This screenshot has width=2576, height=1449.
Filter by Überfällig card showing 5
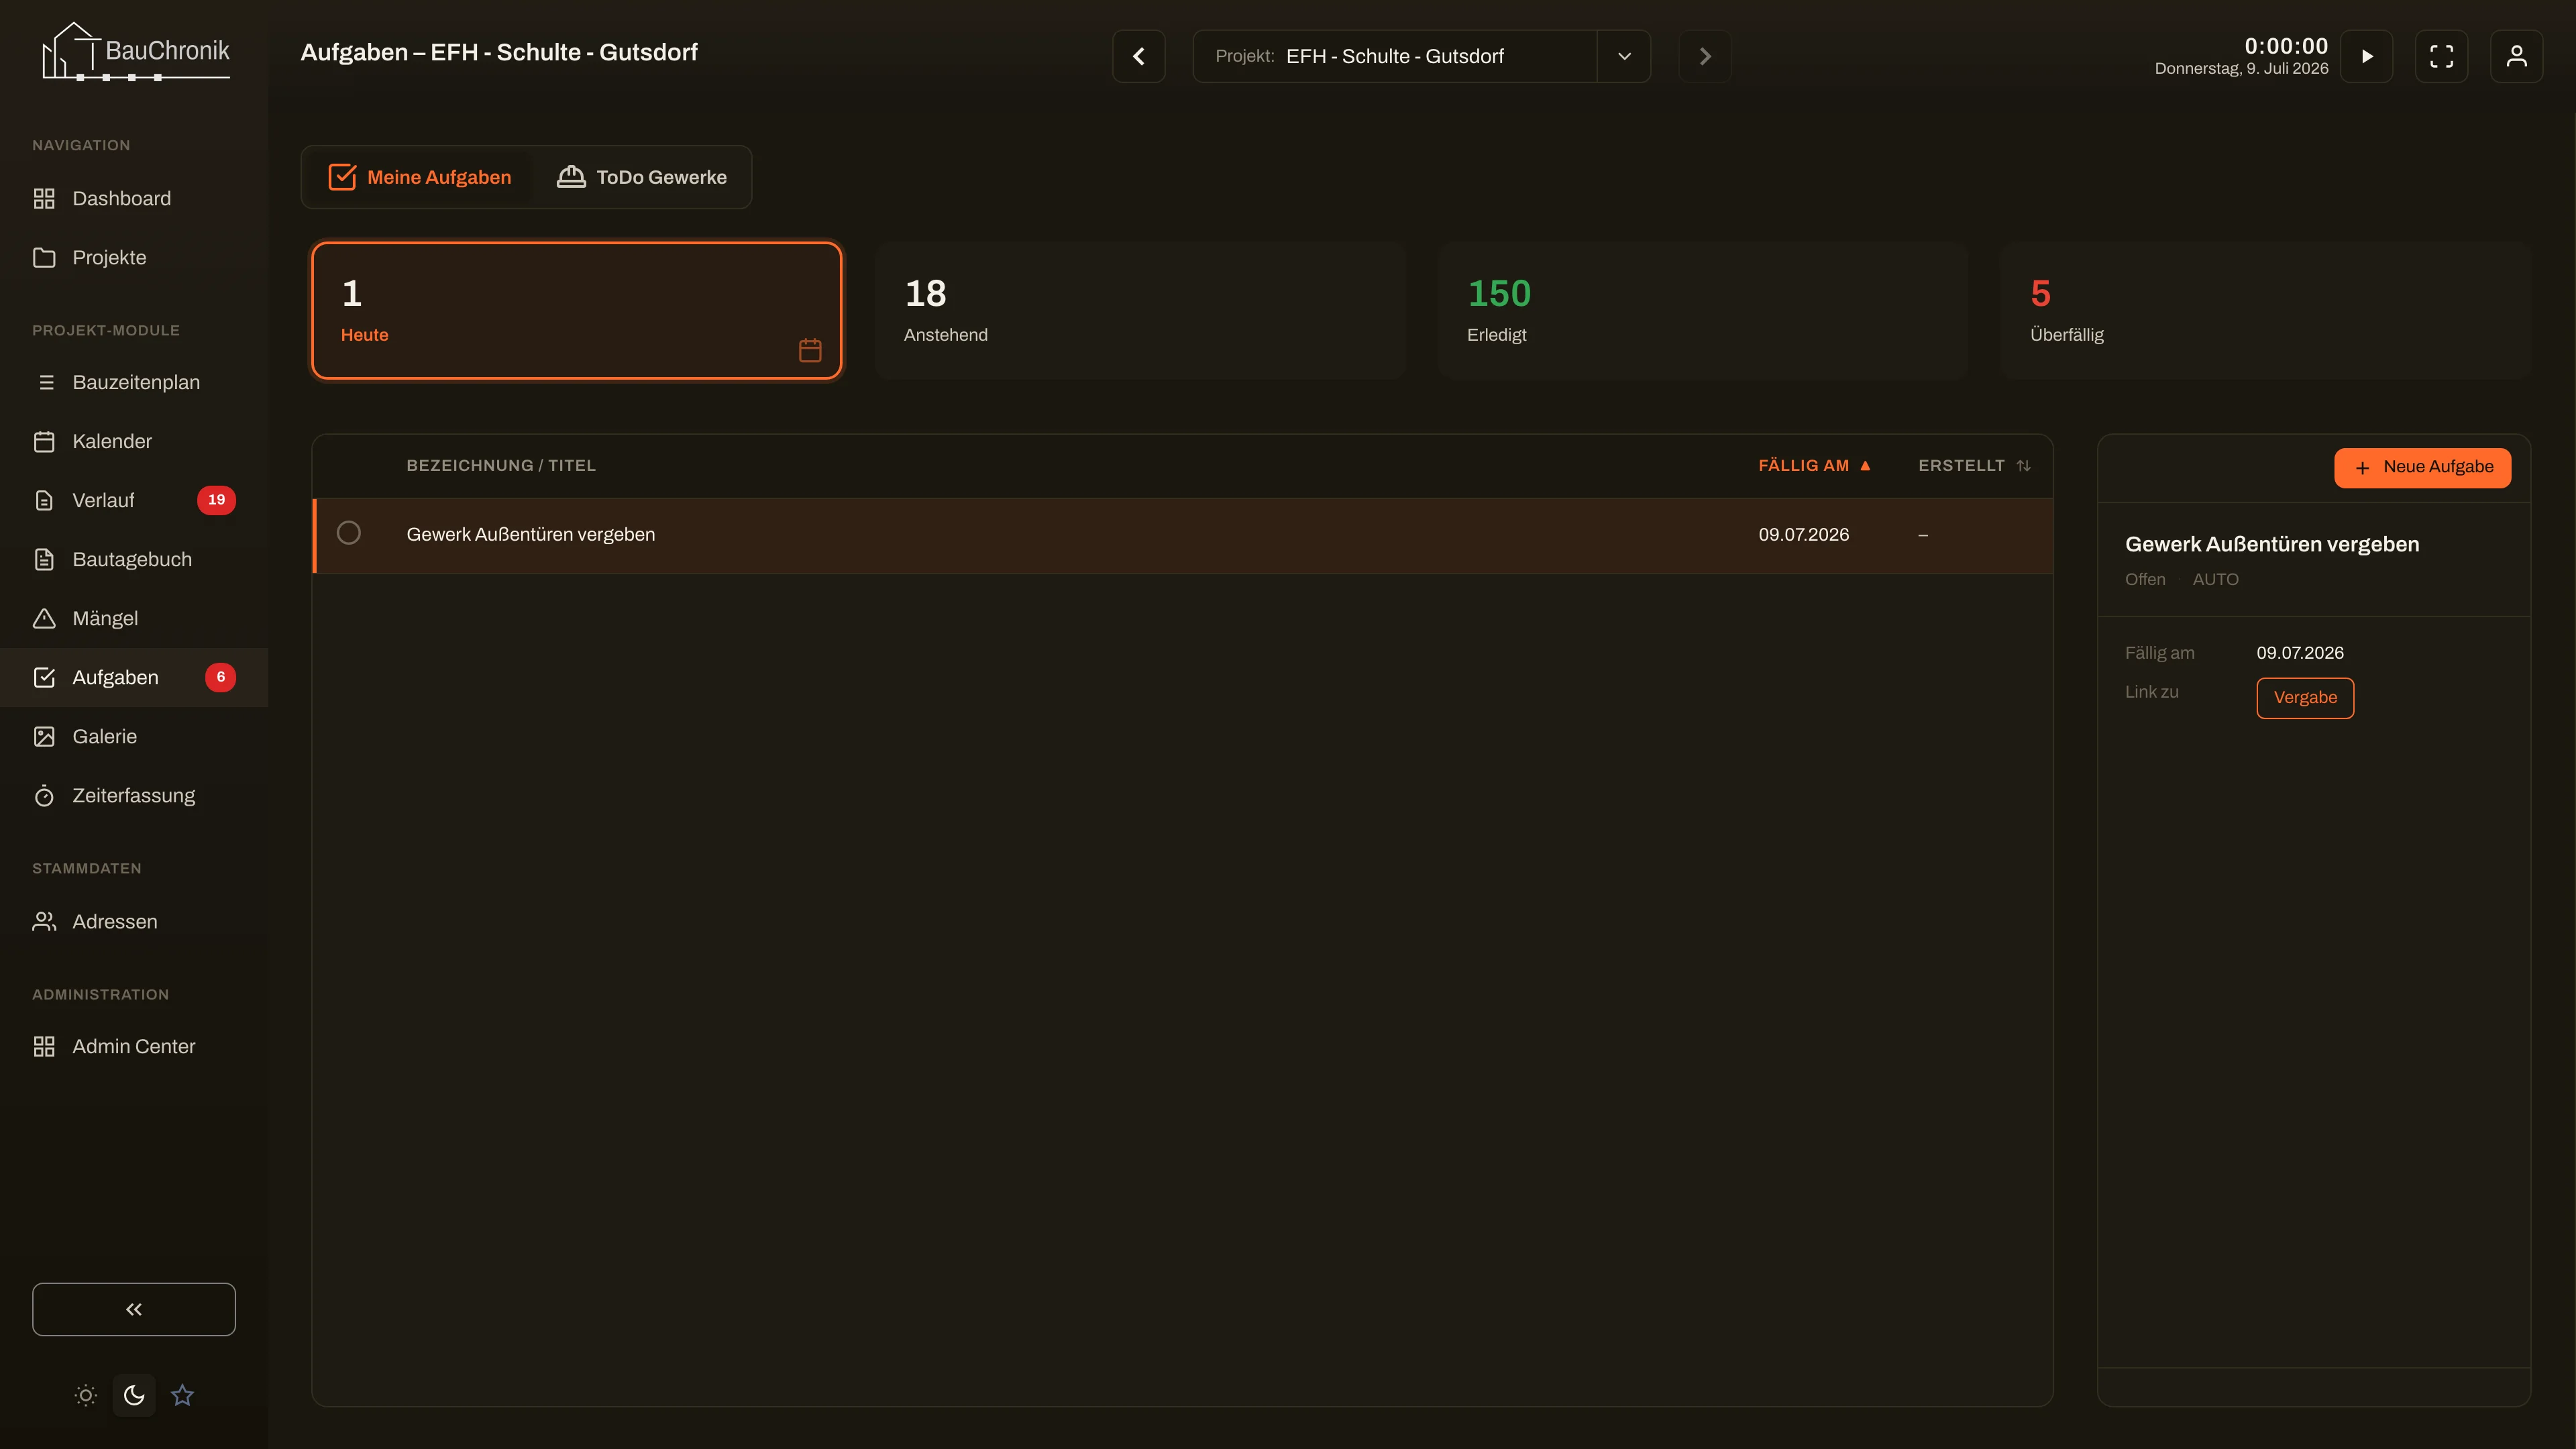[2266, 310]
